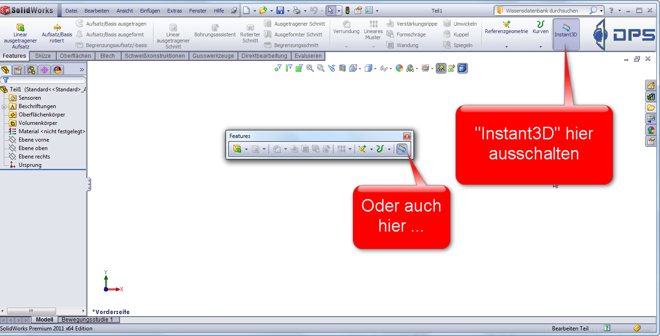
Task: Click search magnifier in Wissensdatenbank box
Action: (x=593, y=10)
